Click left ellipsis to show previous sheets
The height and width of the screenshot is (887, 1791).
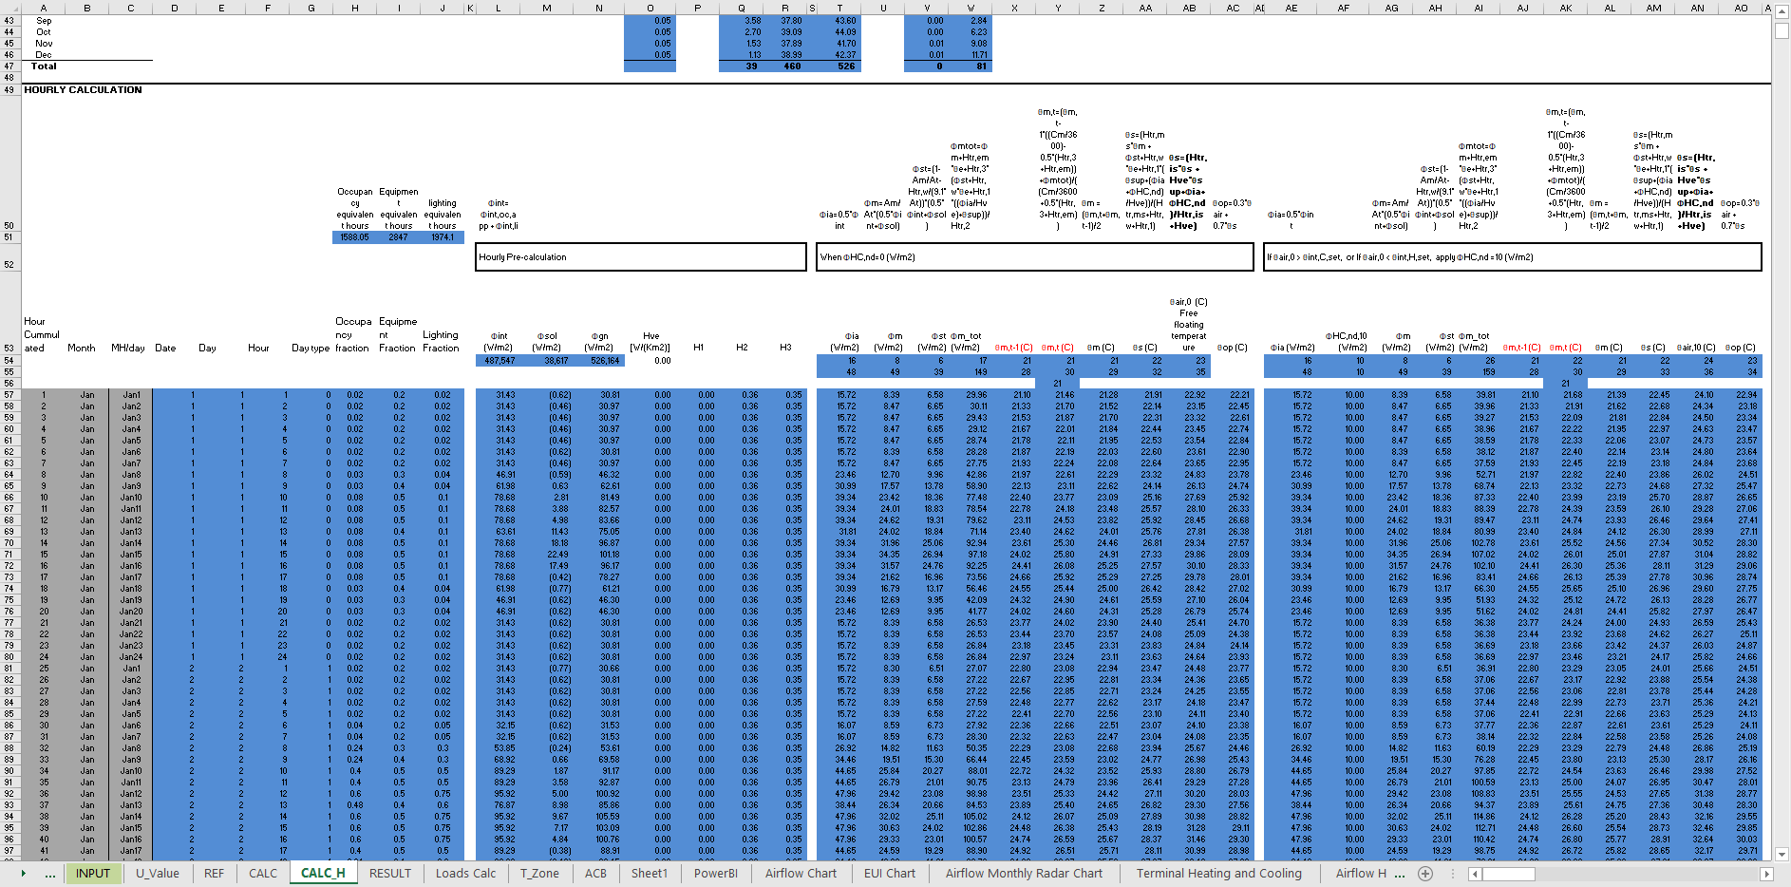[49, 874]
